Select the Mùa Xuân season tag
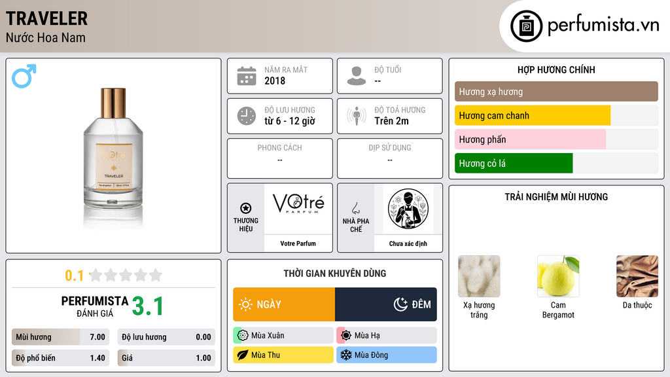Image resolution: width=670 pixels, height=377 pixels. [x=283, y=336]
